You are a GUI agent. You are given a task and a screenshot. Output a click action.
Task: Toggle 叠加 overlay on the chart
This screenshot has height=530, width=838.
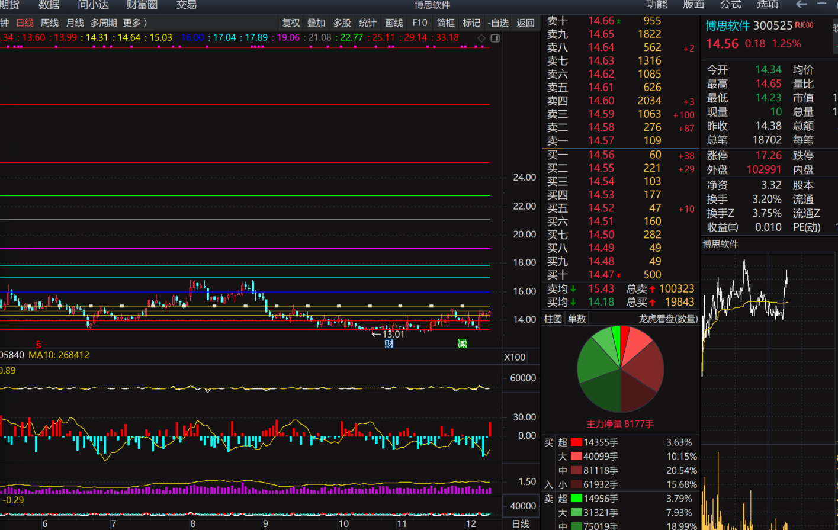click(316, 23)
